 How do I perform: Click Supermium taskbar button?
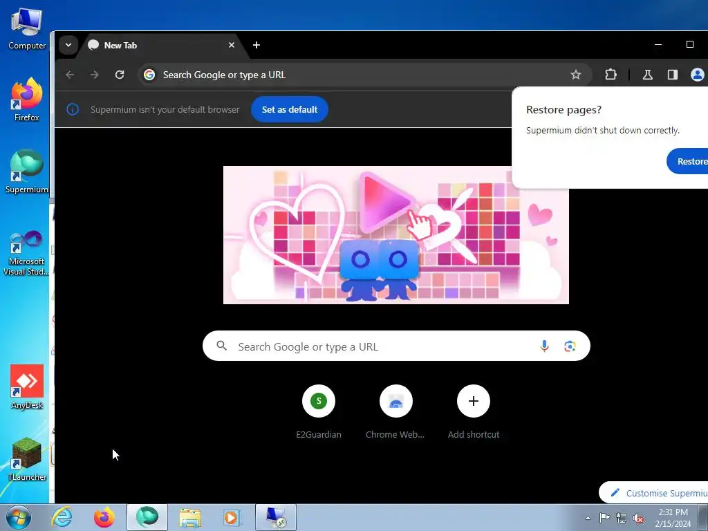(147, 517)
